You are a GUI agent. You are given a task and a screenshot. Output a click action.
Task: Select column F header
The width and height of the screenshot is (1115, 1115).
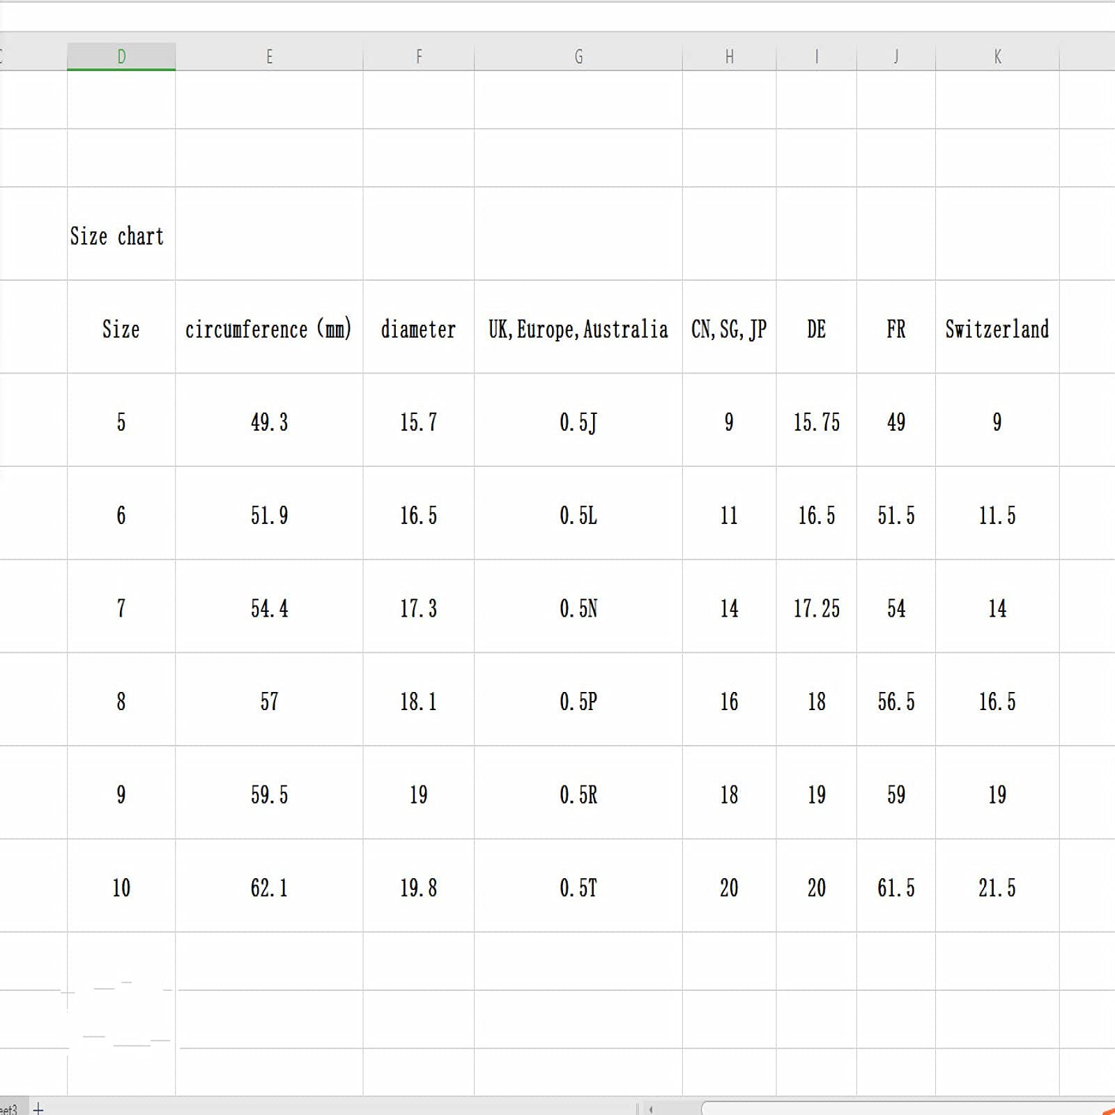point(418,56)
